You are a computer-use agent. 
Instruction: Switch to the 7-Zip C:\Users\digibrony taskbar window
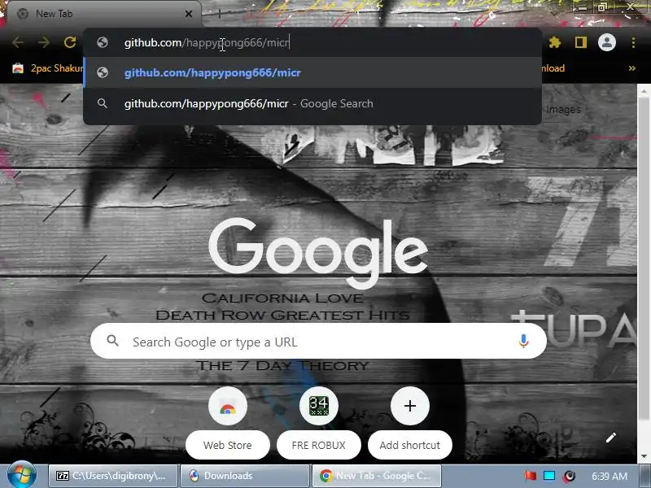(113, 476)
